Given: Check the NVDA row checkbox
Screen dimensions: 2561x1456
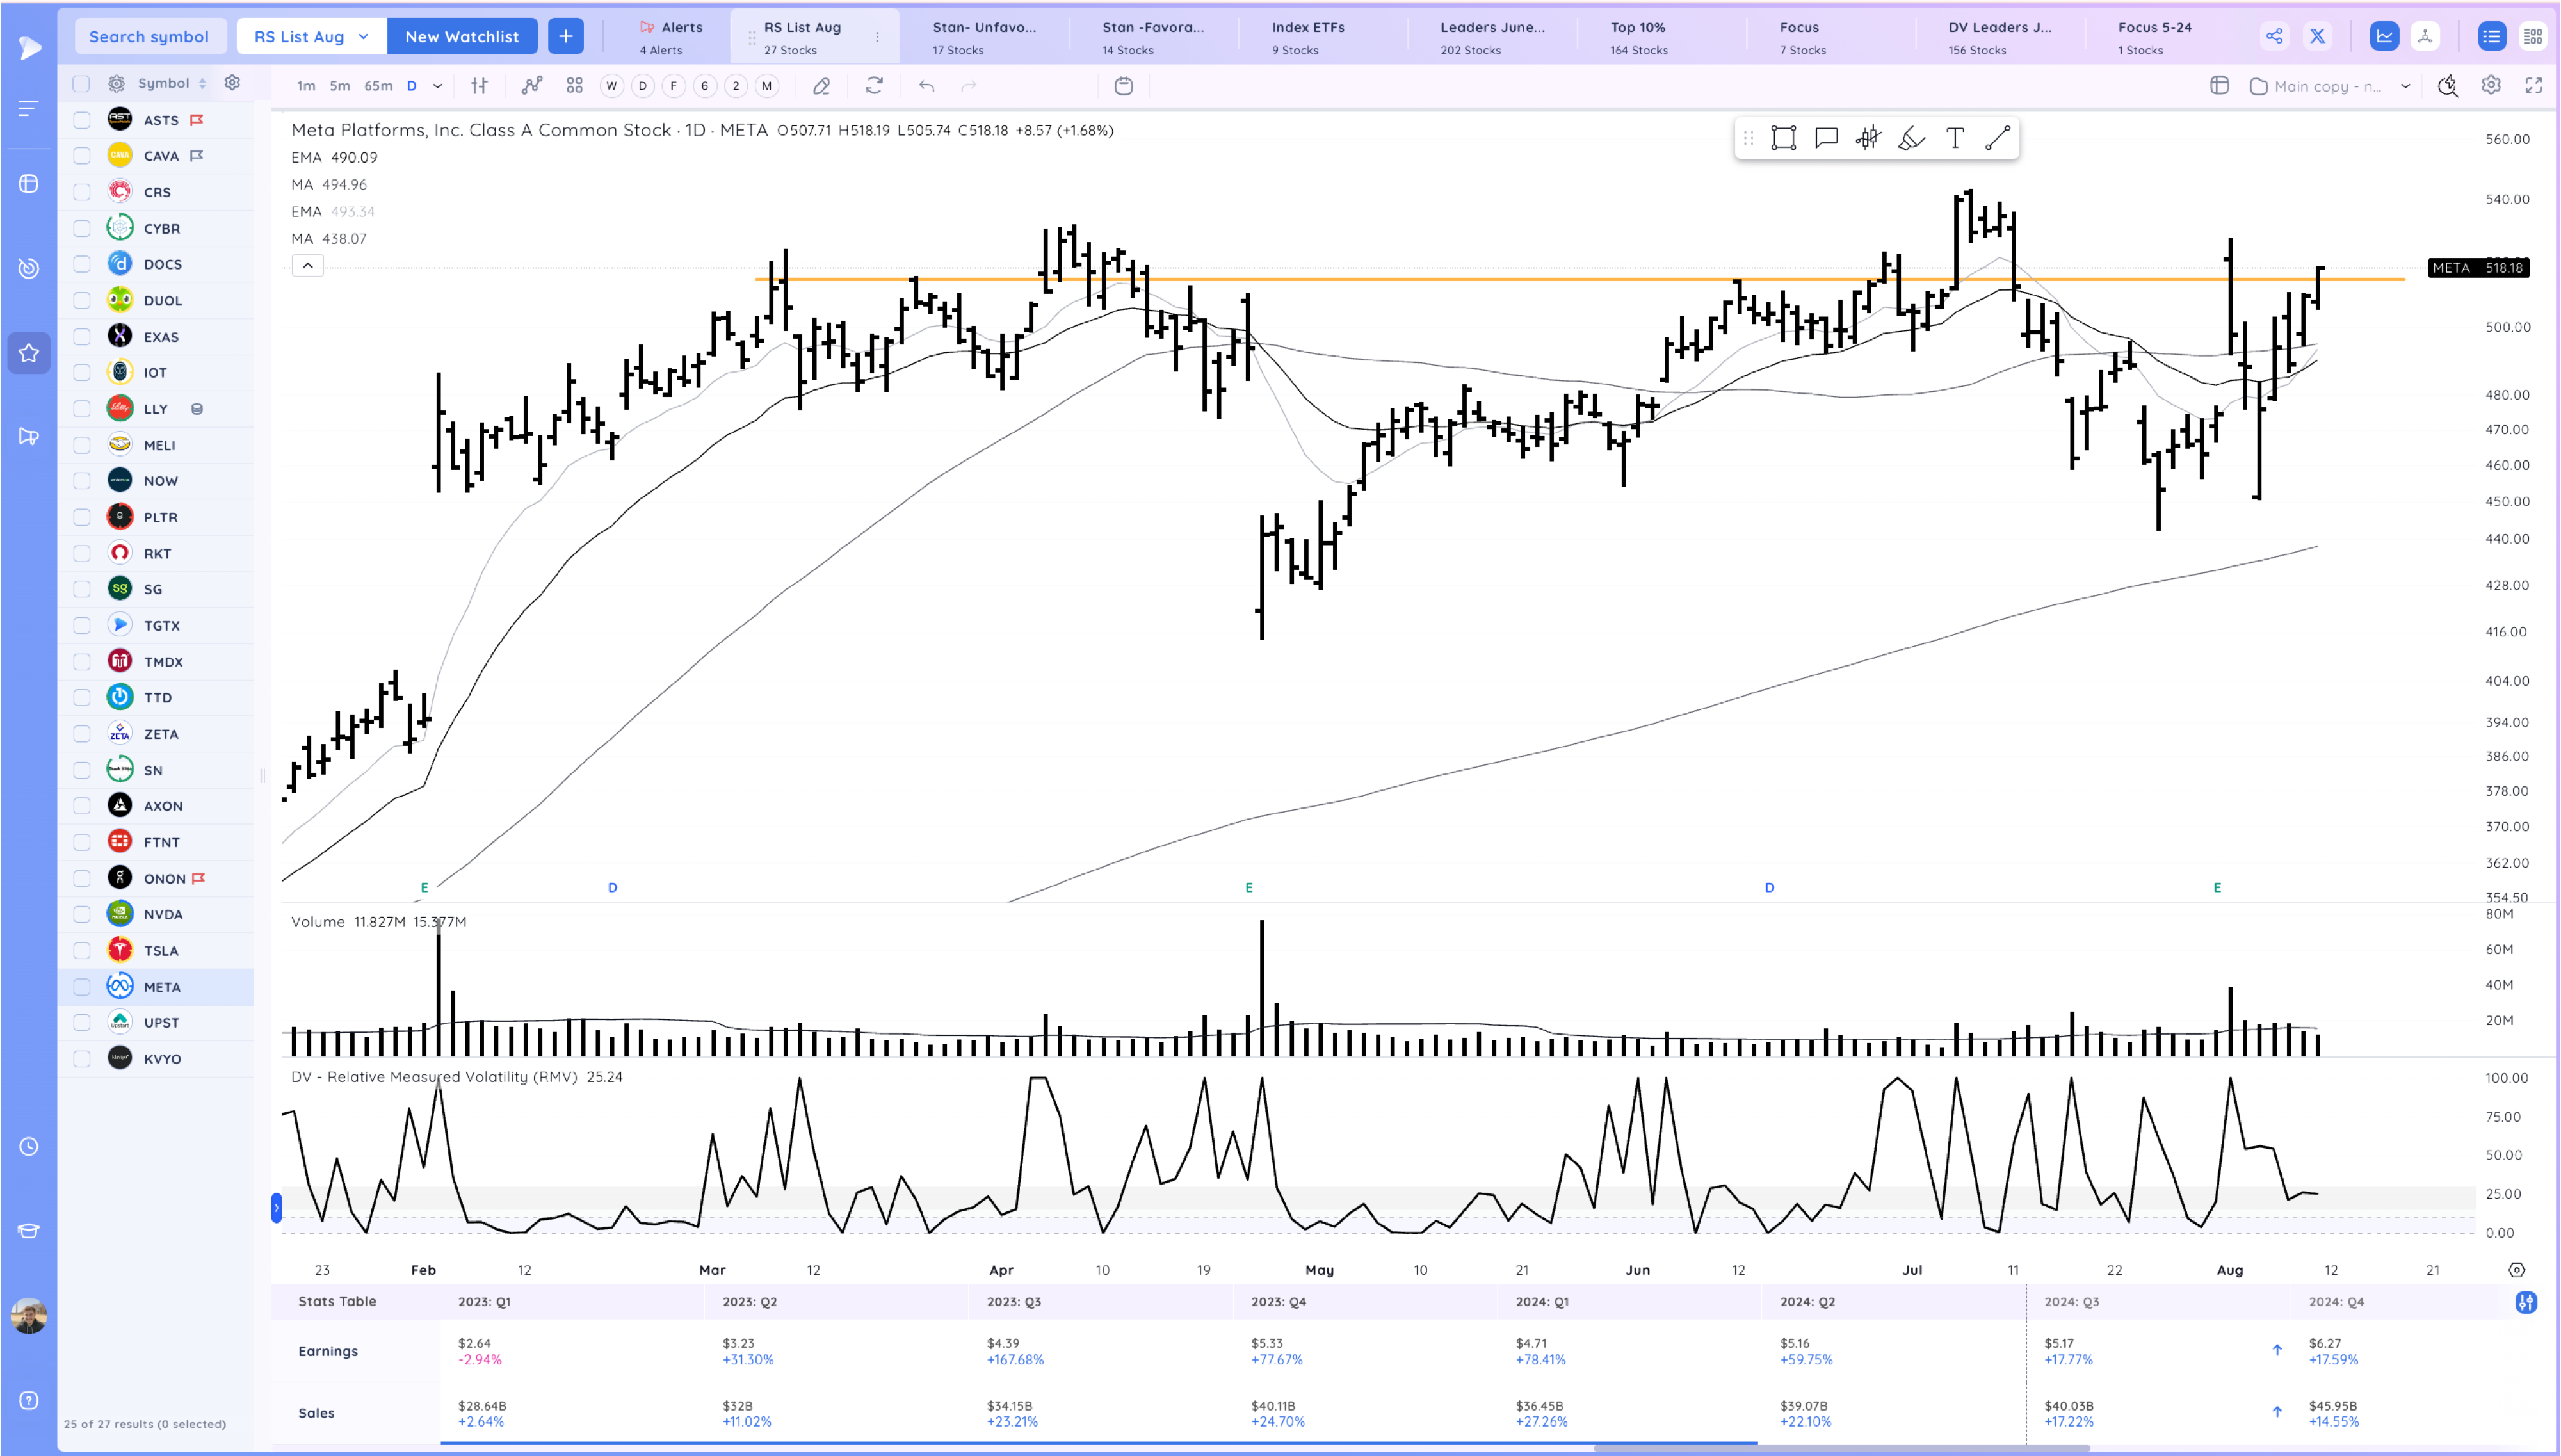Looking at the screenshot, I should point(82,914).
